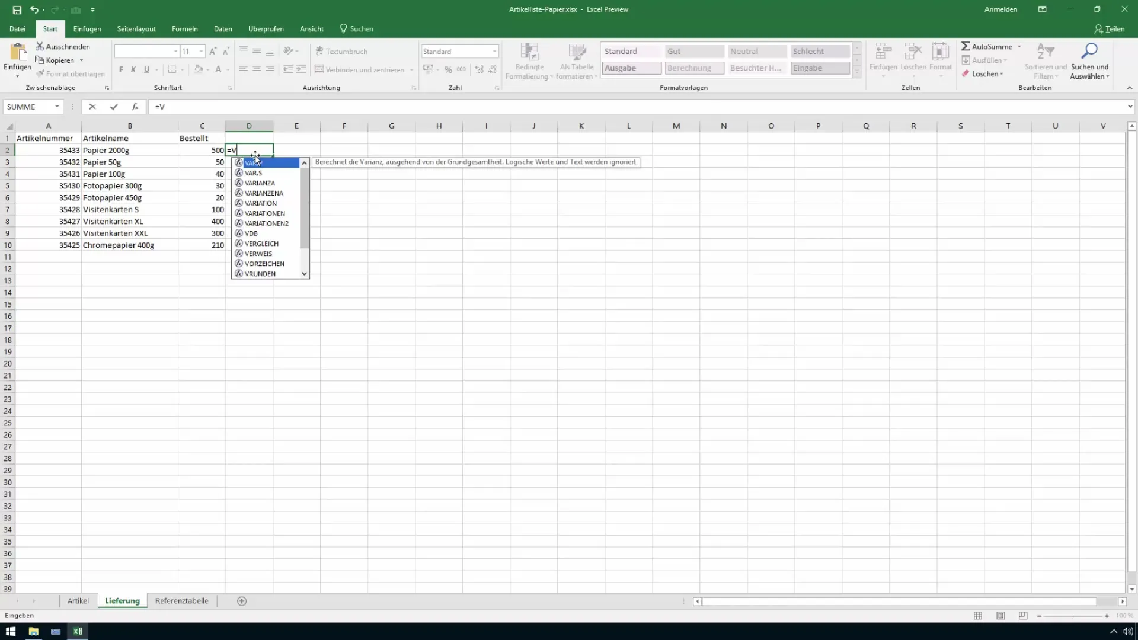The image size is (1138, 640).
Task: Select all cells via corner triangle
Action: point(8,126)
